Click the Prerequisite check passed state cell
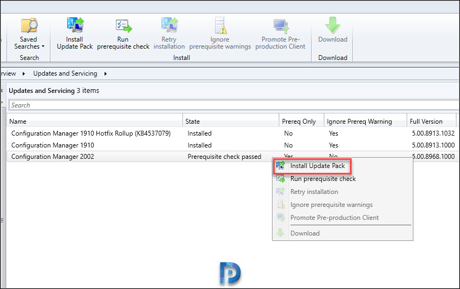This screenshot has width=460, height=289. [224, 157]
